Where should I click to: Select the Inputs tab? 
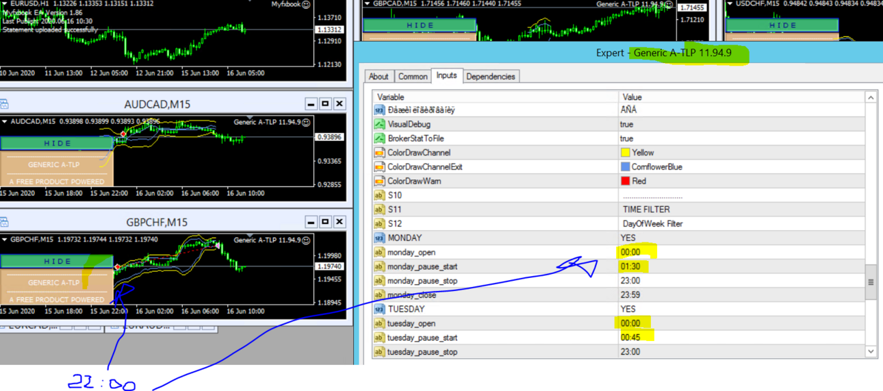pyautogui.click(x=446, y=75)
